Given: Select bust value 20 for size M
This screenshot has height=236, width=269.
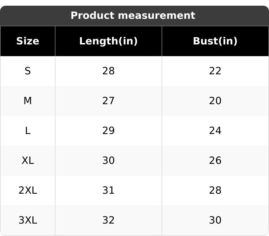Looking at the screenshot, I should pyautogui.click(x=215, y=101).
